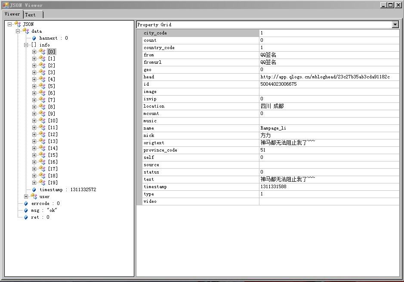Click the object icon for [8]

coord(42,107)
